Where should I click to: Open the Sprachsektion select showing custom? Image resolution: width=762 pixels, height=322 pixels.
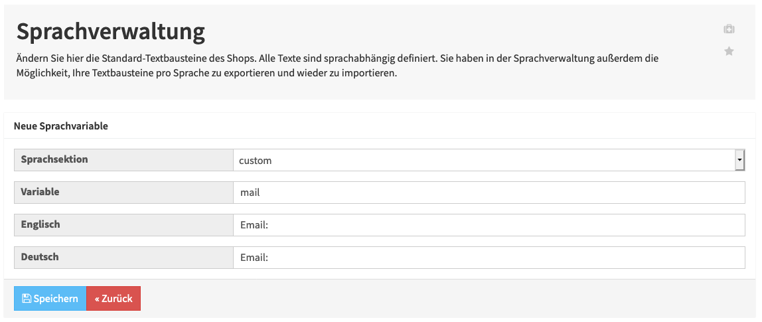click(489, 160)
